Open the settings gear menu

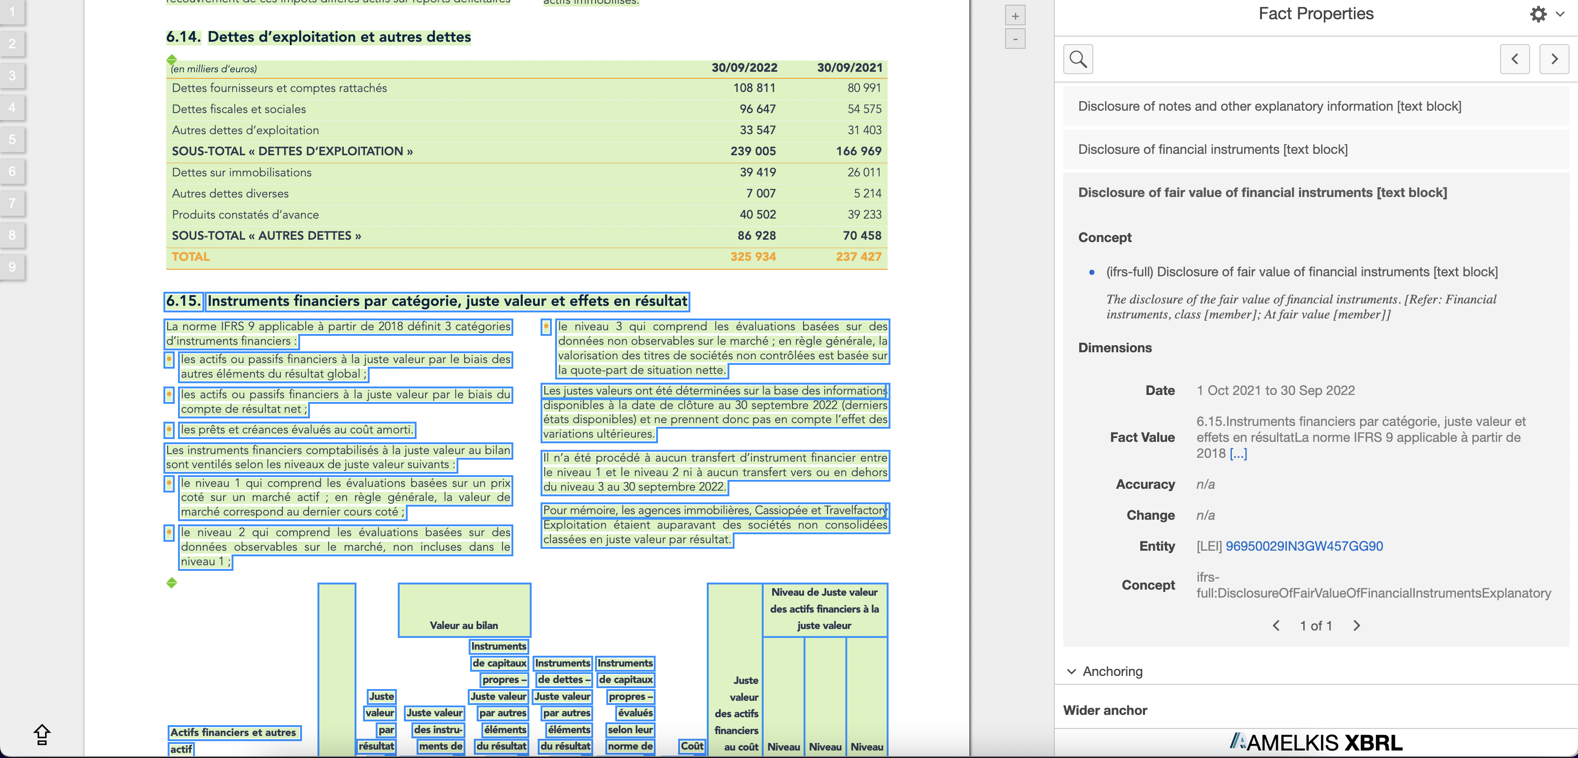pos(1538,14)
